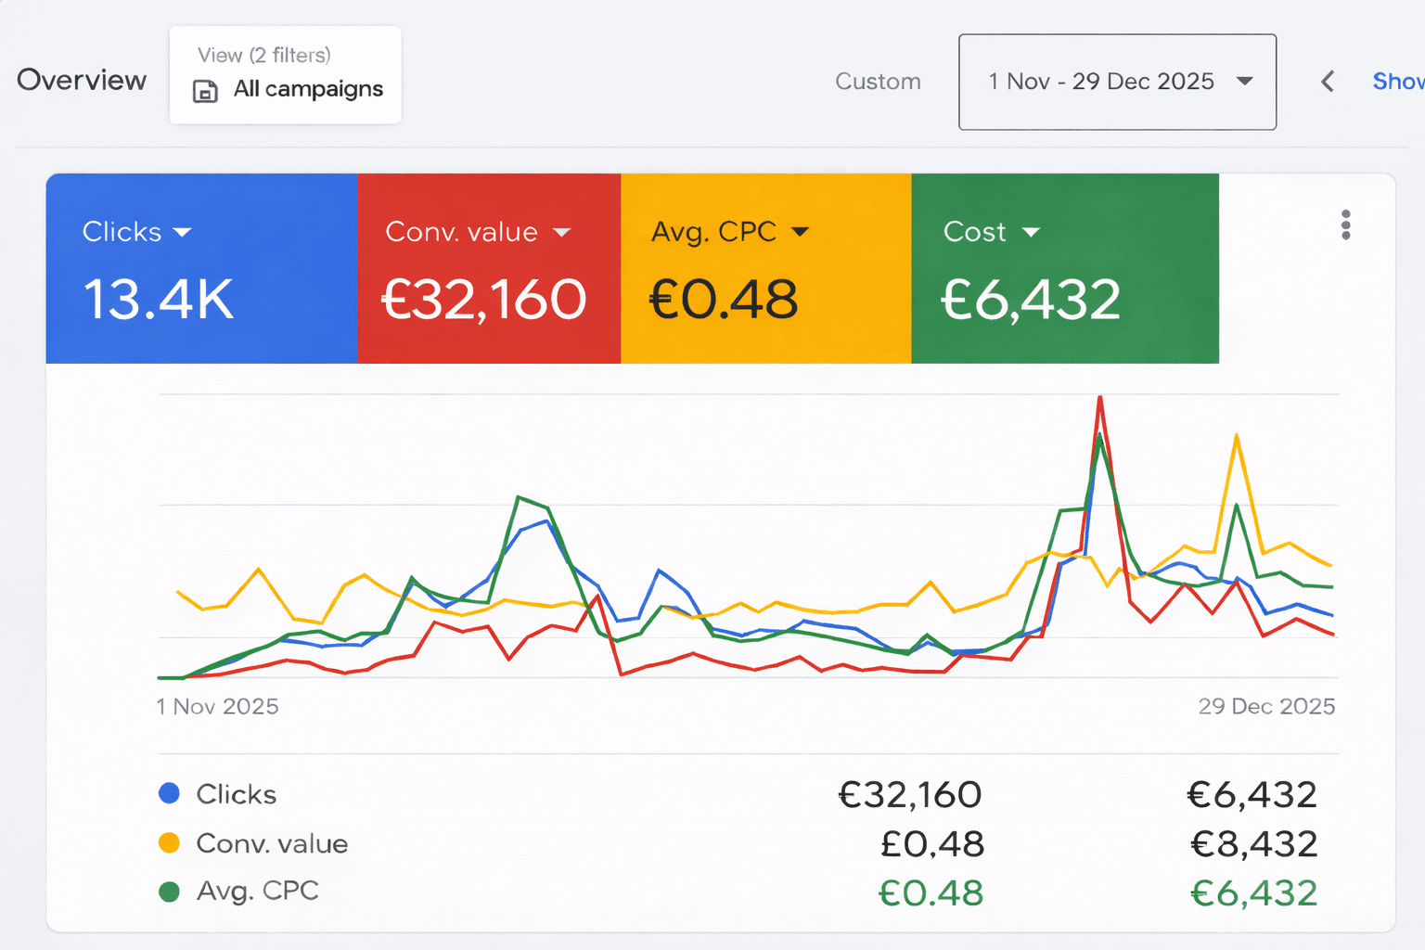Expand the Clicks metric dropdown arrow

click(183, 232)
